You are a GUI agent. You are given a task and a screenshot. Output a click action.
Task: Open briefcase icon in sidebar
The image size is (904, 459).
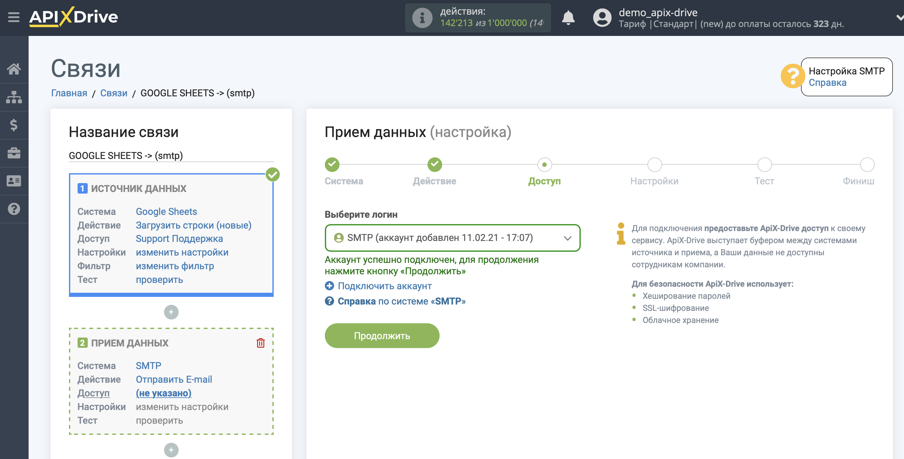pos(14,153)
